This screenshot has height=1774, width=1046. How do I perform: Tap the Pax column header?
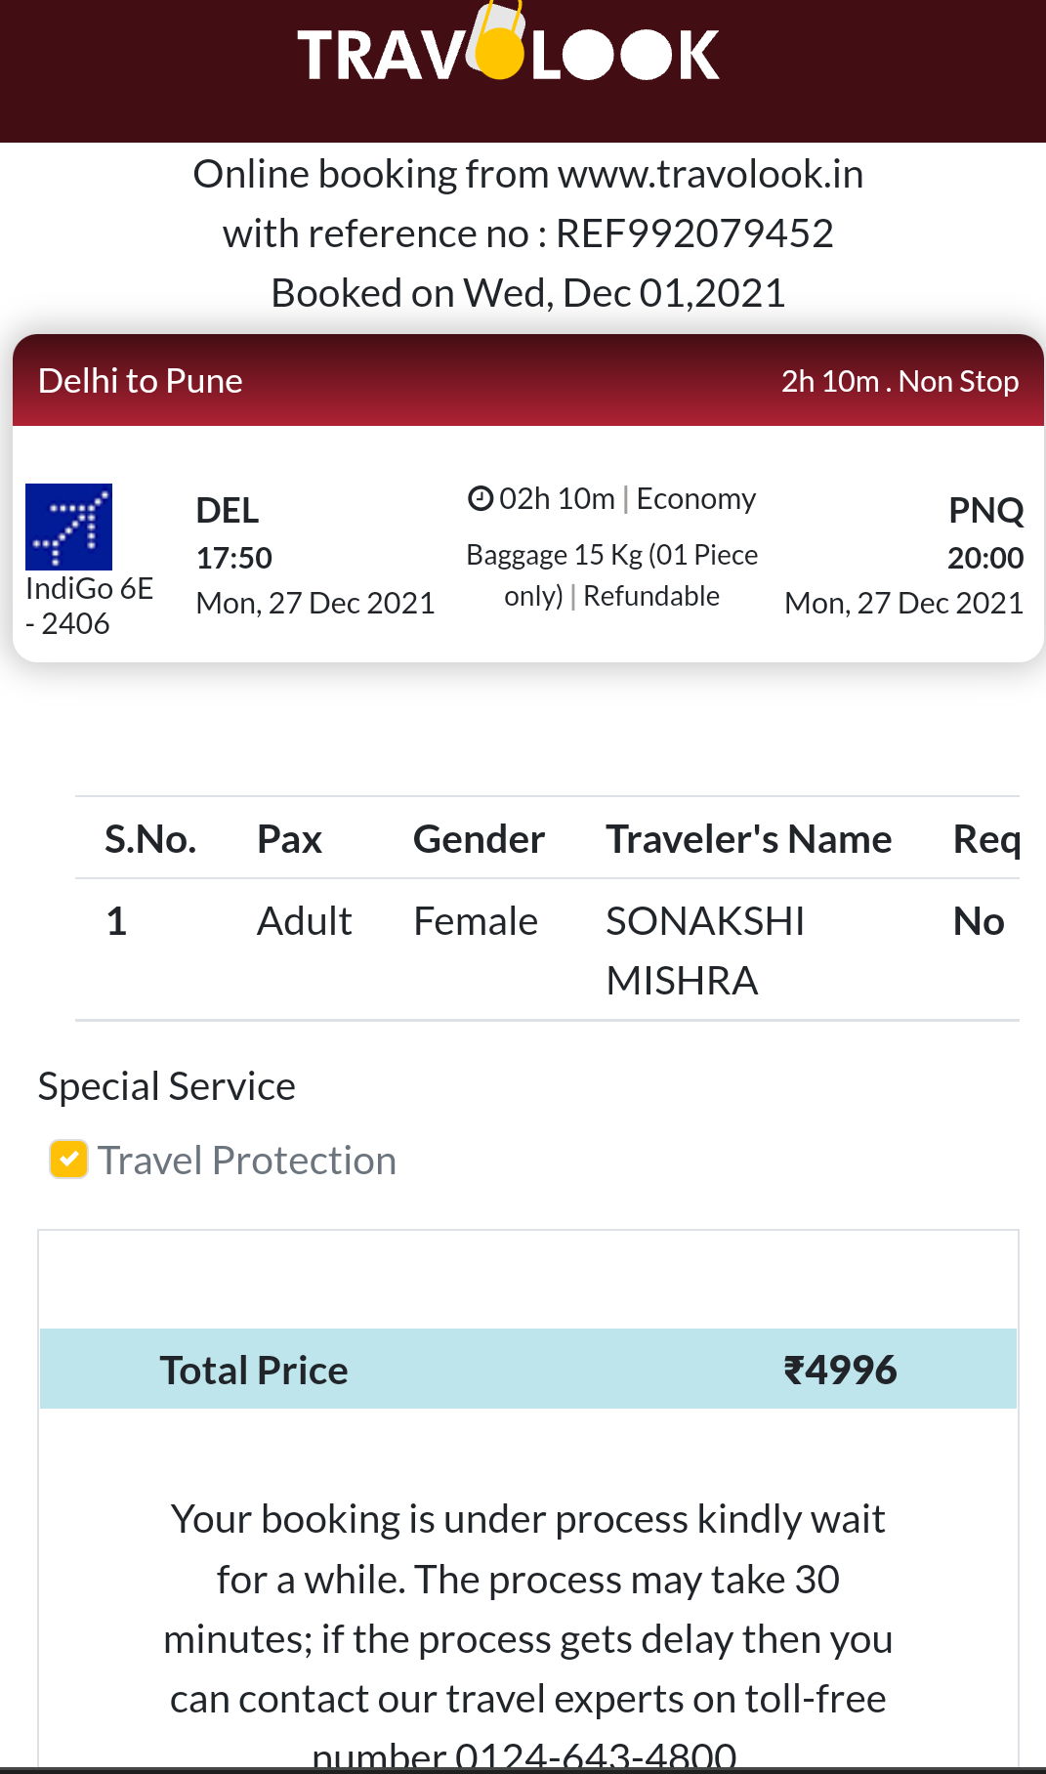coord(289,839)
